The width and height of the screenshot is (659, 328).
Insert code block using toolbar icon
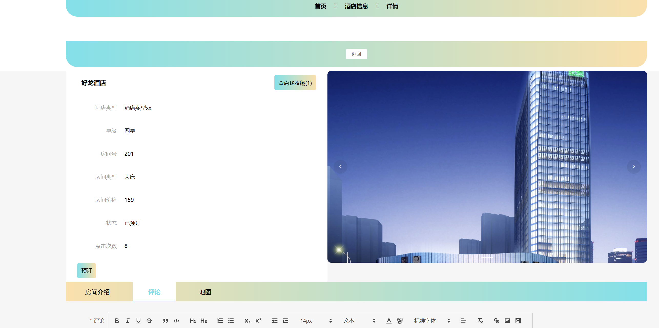176,321
